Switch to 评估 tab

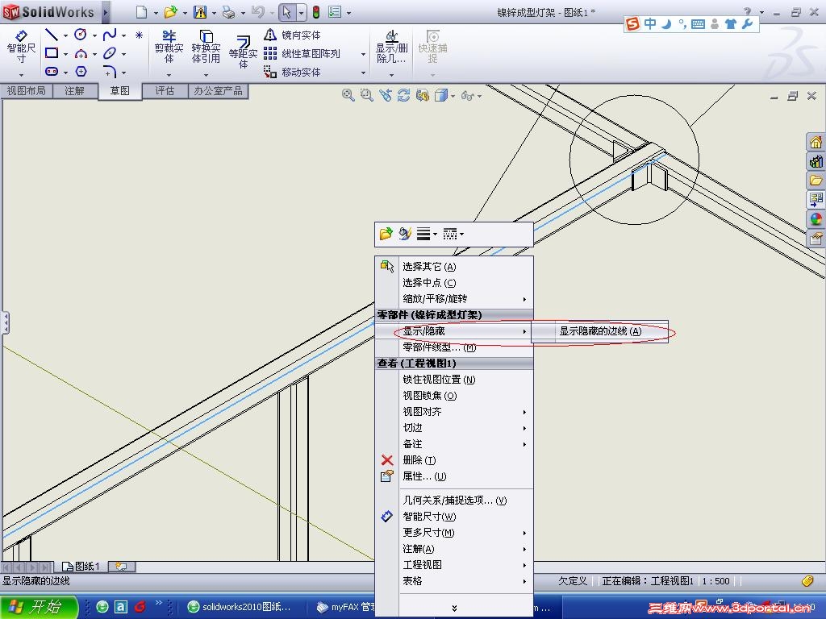click(x=165, y=90)
